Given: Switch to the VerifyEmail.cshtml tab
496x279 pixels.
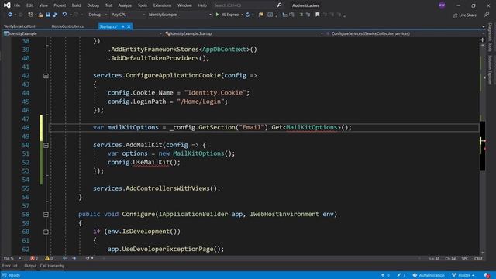Looking at the screenshot, I should tap(19, 26).
